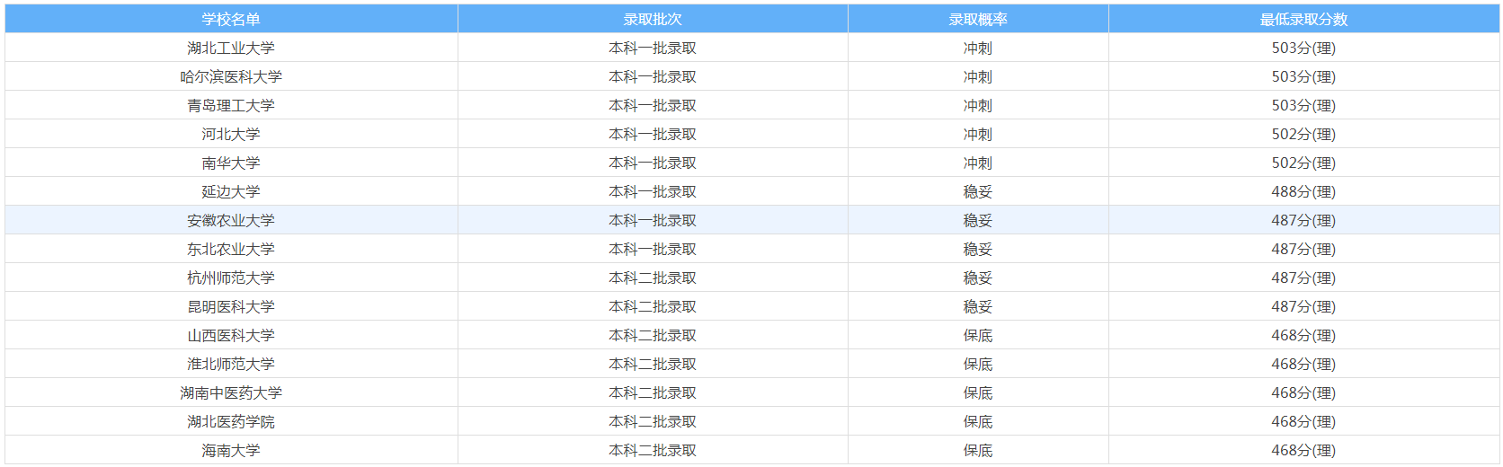Click 468分(理) in 海南大学 row

coord(1303,450)
